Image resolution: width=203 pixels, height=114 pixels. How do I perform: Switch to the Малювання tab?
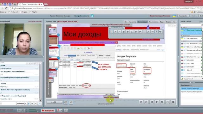click(154, 22)
